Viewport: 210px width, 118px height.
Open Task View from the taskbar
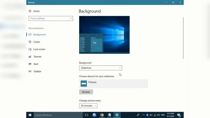coord(87,115)
